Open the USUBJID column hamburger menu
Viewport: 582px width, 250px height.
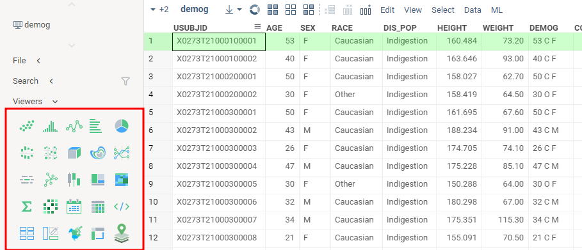[257, 27]
